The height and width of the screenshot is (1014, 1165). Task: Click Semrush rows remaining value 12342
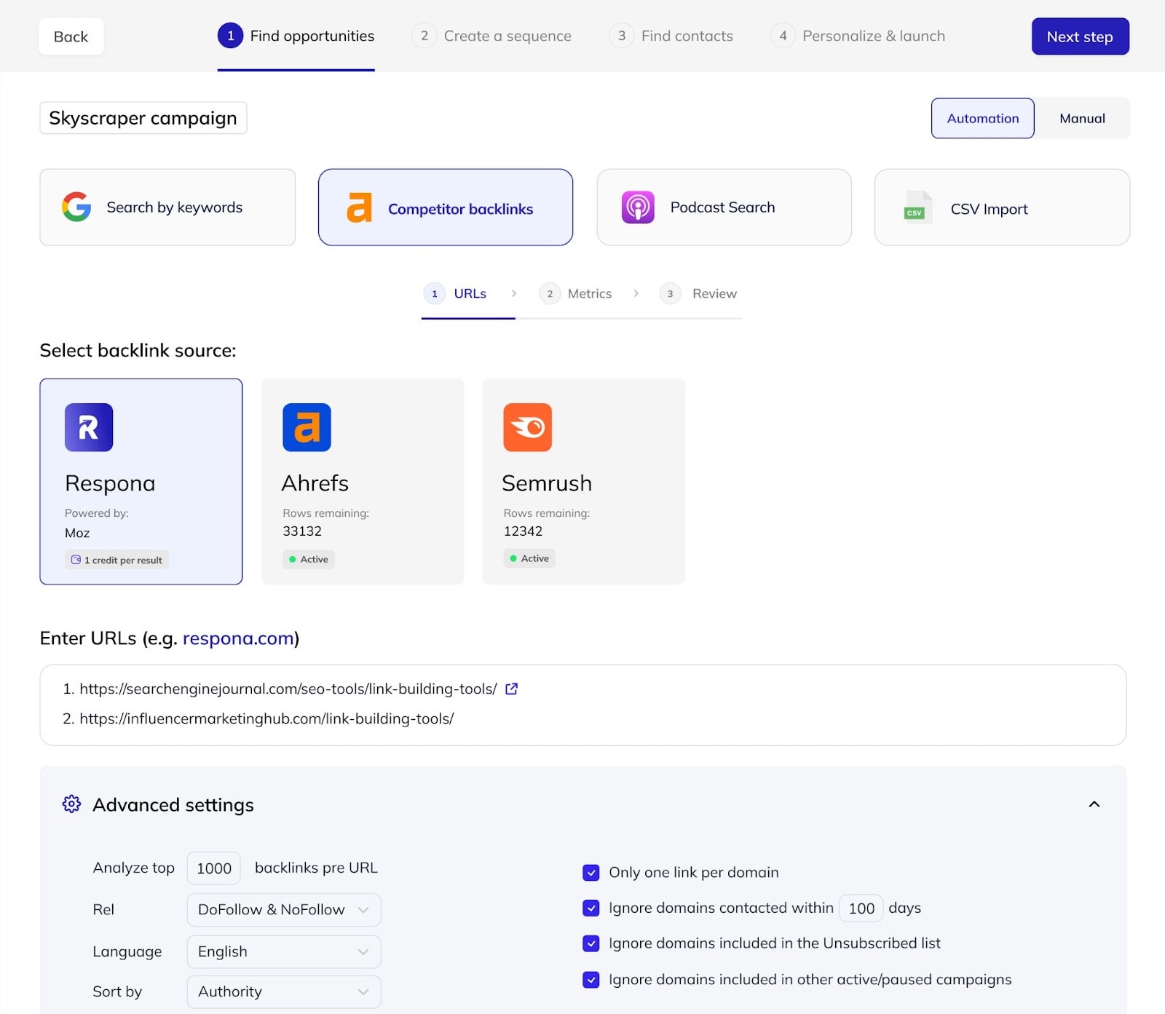coord(523,531)
